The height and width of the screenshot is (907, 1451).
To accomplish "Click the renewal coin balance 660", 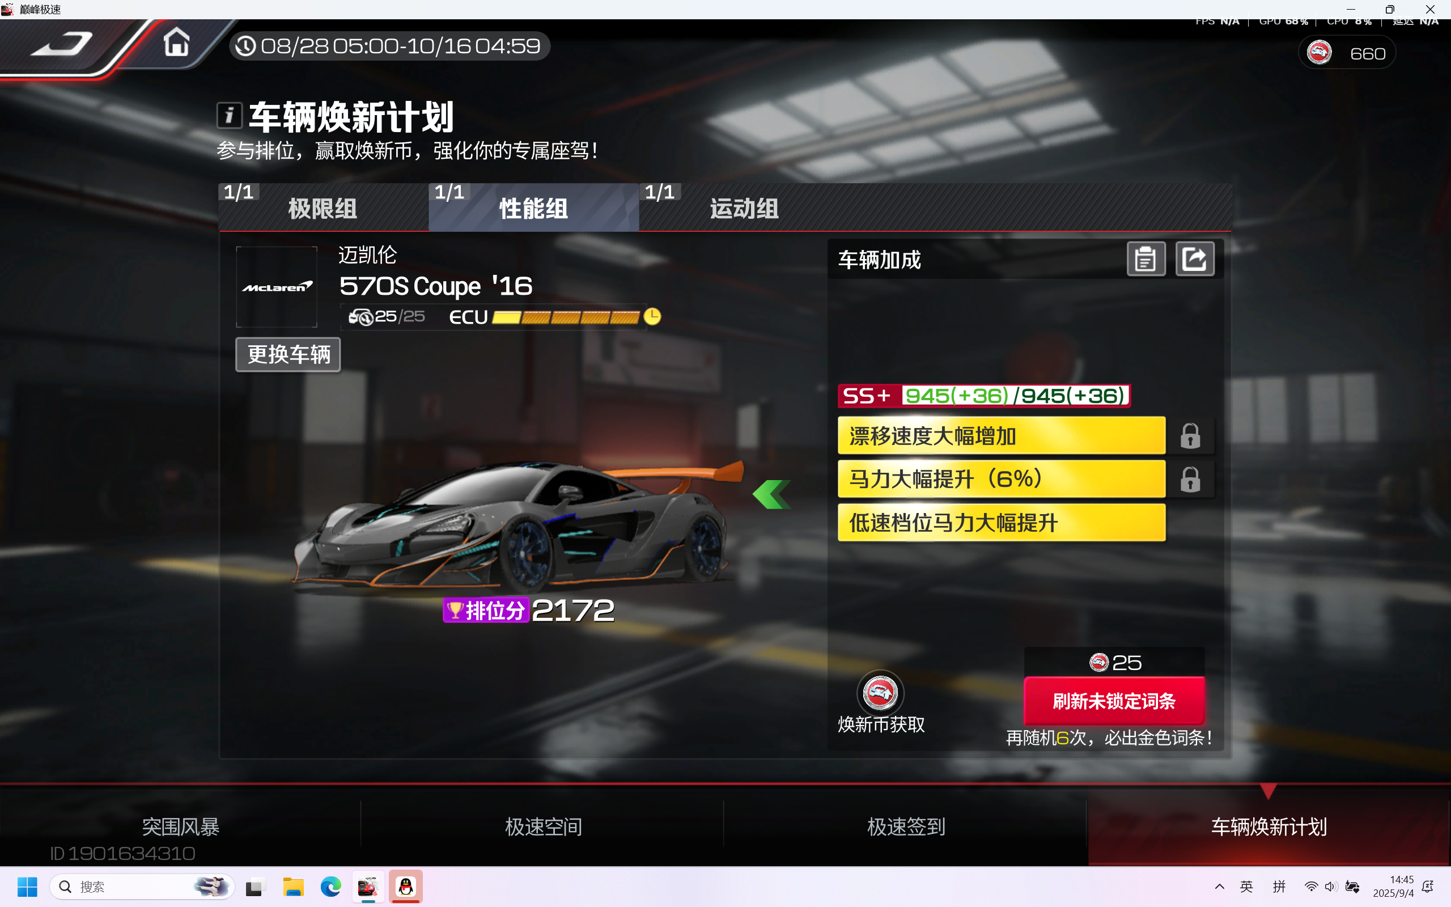I will pos(1347,53).
